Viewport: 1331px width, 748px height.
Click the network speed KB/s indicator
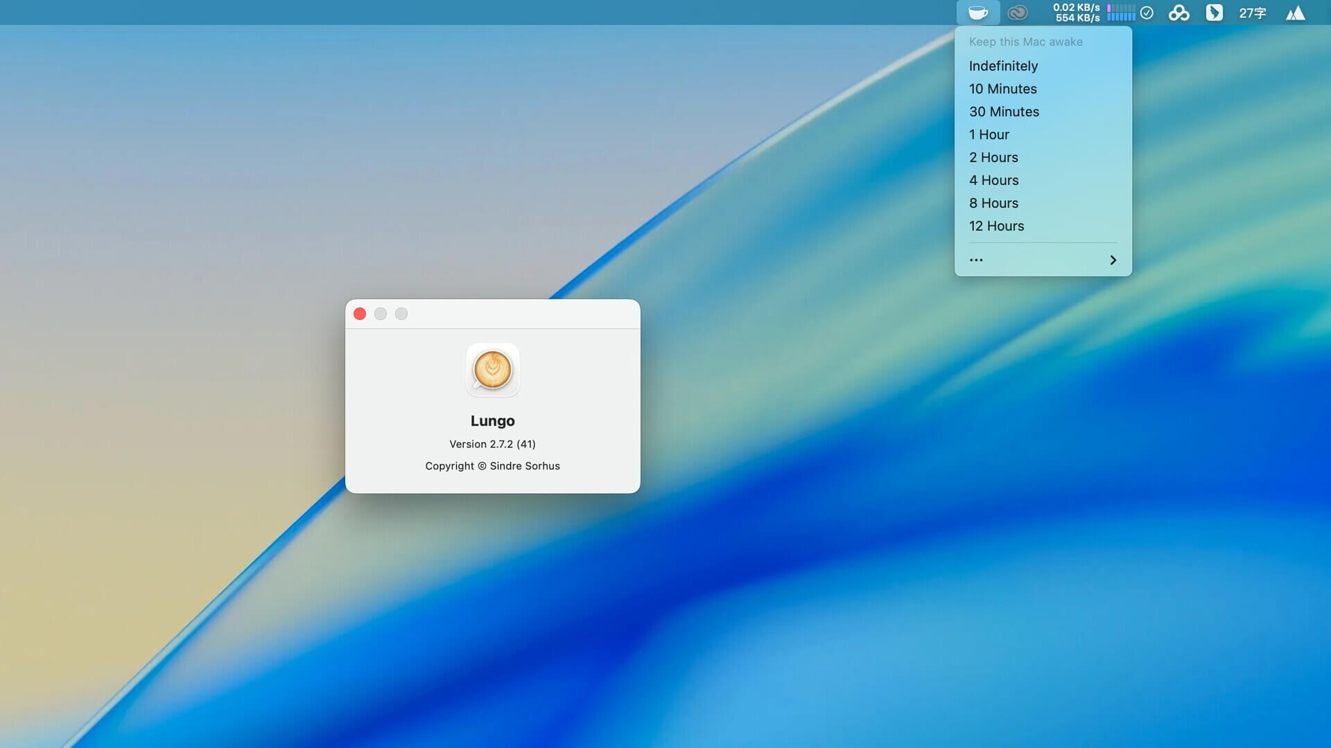(x=1076, y=12)
